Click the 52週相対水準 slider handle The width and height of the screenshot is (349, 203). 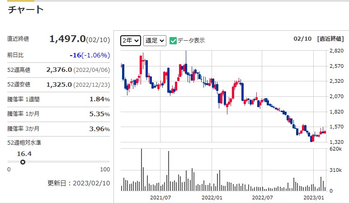(23, 162)
